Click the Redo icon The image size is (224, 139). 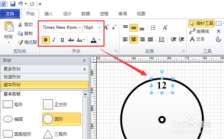coord(32,4)
